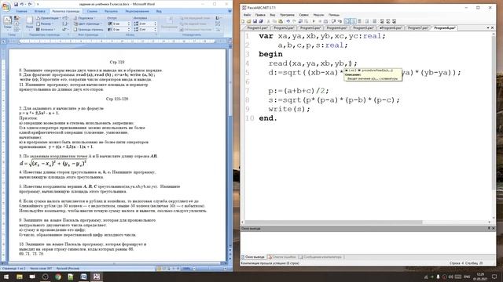The width and height of the screenshot is (503, 282).
Task: Click the Undo icon in PascalABC toolbar
Action: (x=288, y=21)
